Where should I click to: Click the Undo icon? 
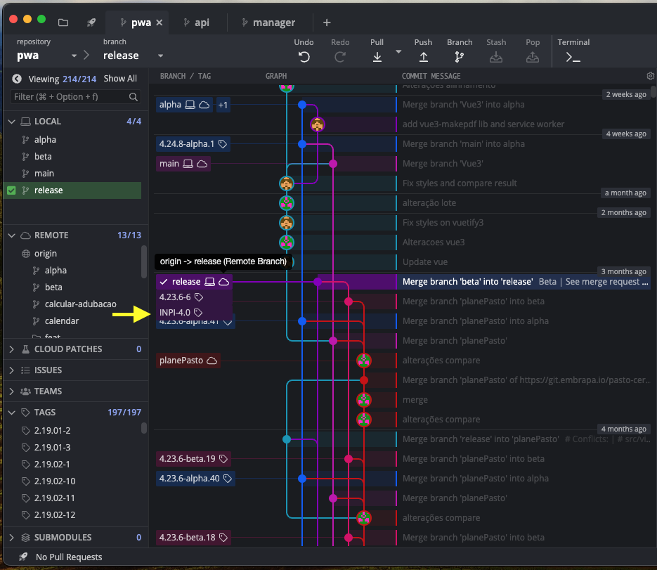[x=304, y=57]
